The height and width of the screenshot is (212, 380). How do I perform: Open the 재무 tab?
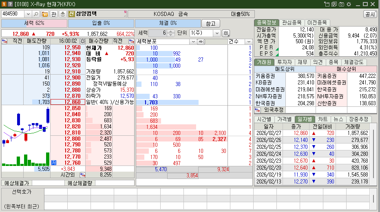coord(302,62)
